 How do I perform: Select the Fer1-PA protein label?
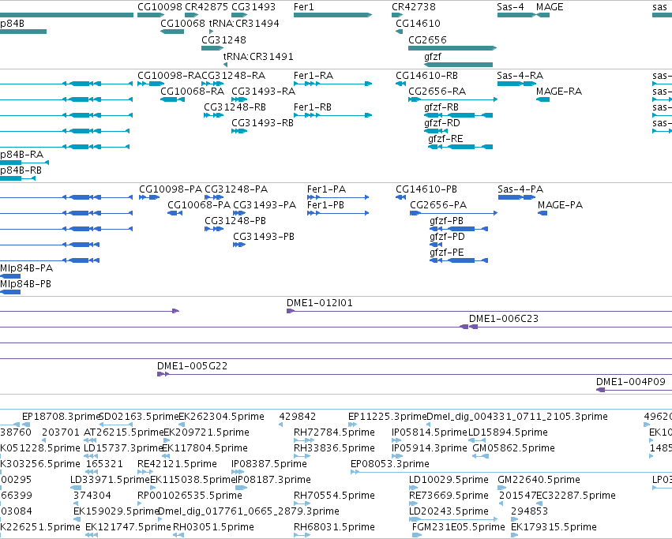click(326, 189)
